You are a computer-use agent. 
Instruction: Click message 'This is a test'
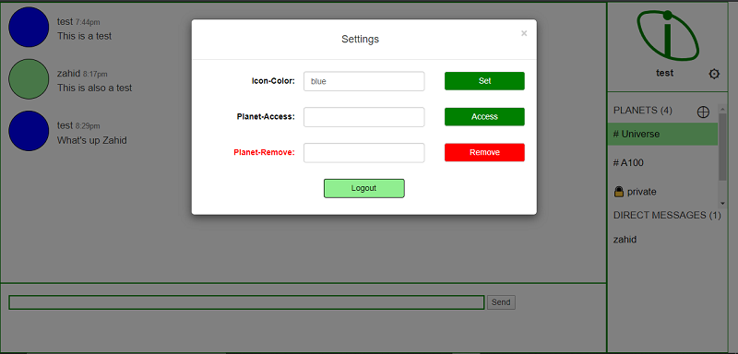(84, 36)
